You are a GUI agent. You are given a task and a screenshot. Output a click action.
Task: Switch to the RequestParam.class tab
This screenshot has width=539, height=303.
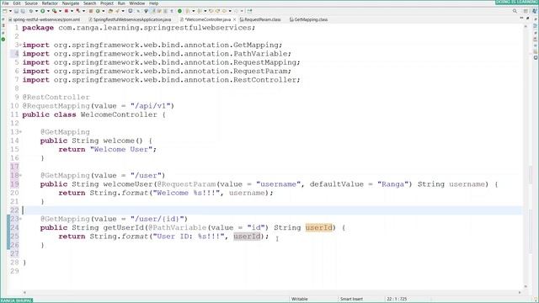[260, 19]
